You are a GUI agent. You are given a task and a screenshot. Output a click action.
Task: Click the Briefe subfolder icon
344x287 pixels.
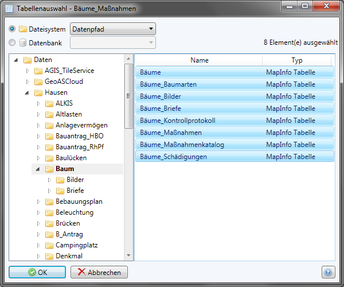tap(60, 191)
